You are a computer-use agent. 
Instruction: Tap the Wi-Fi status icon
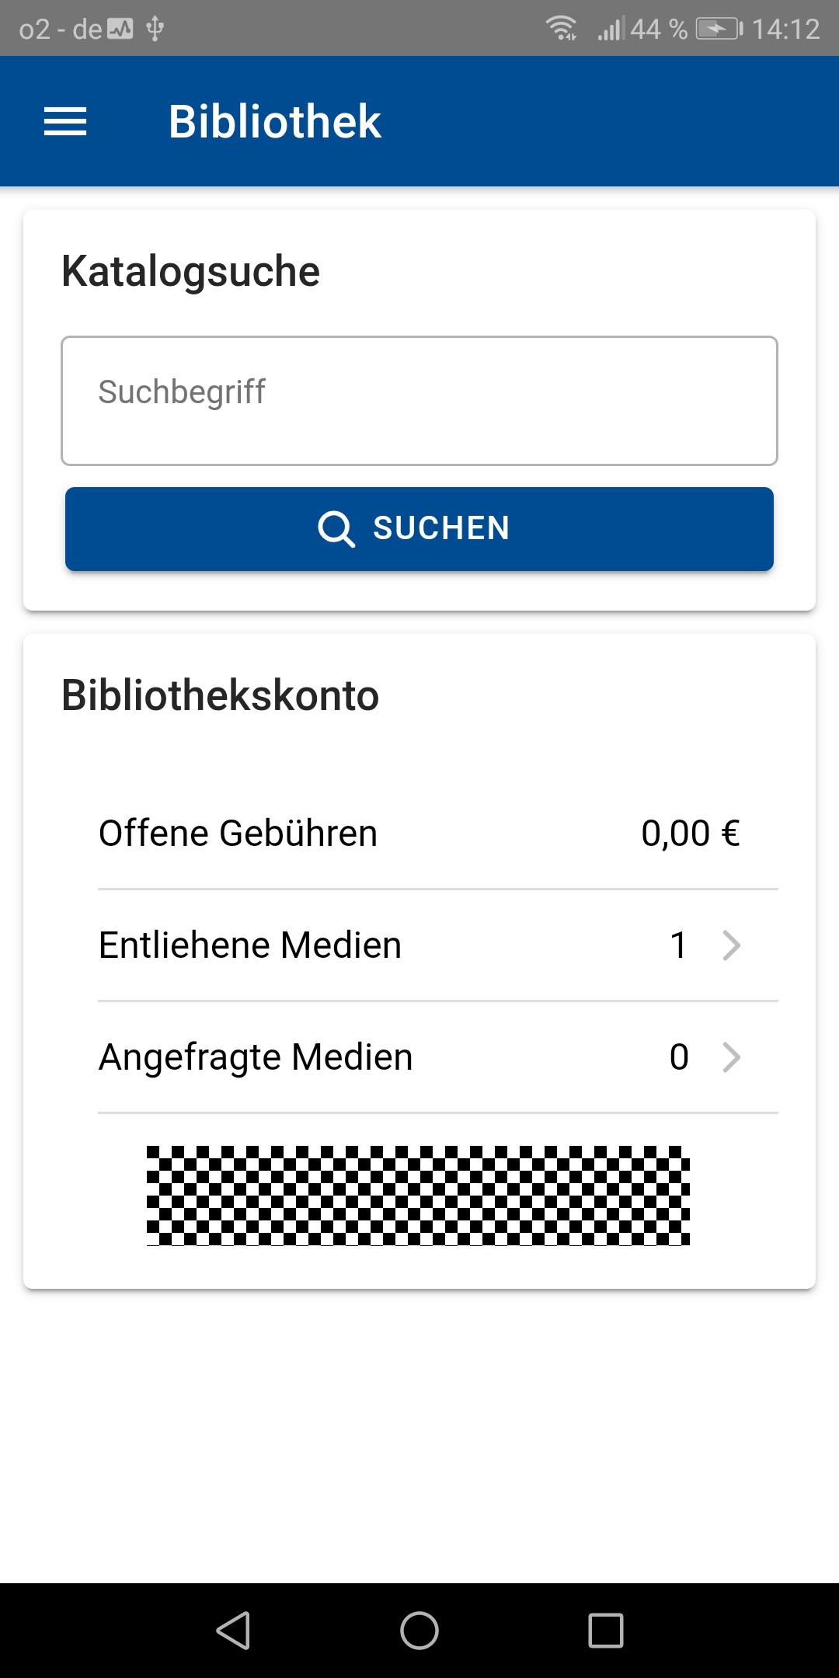click(x=561, y=29)
